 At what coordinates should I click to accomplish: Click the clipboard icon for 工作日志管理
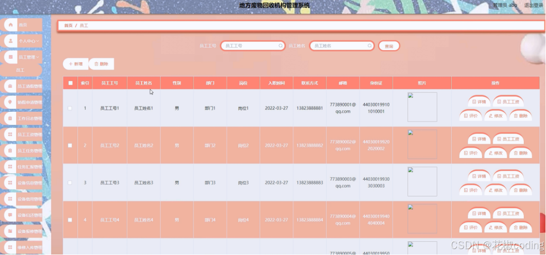pos(10,118)
